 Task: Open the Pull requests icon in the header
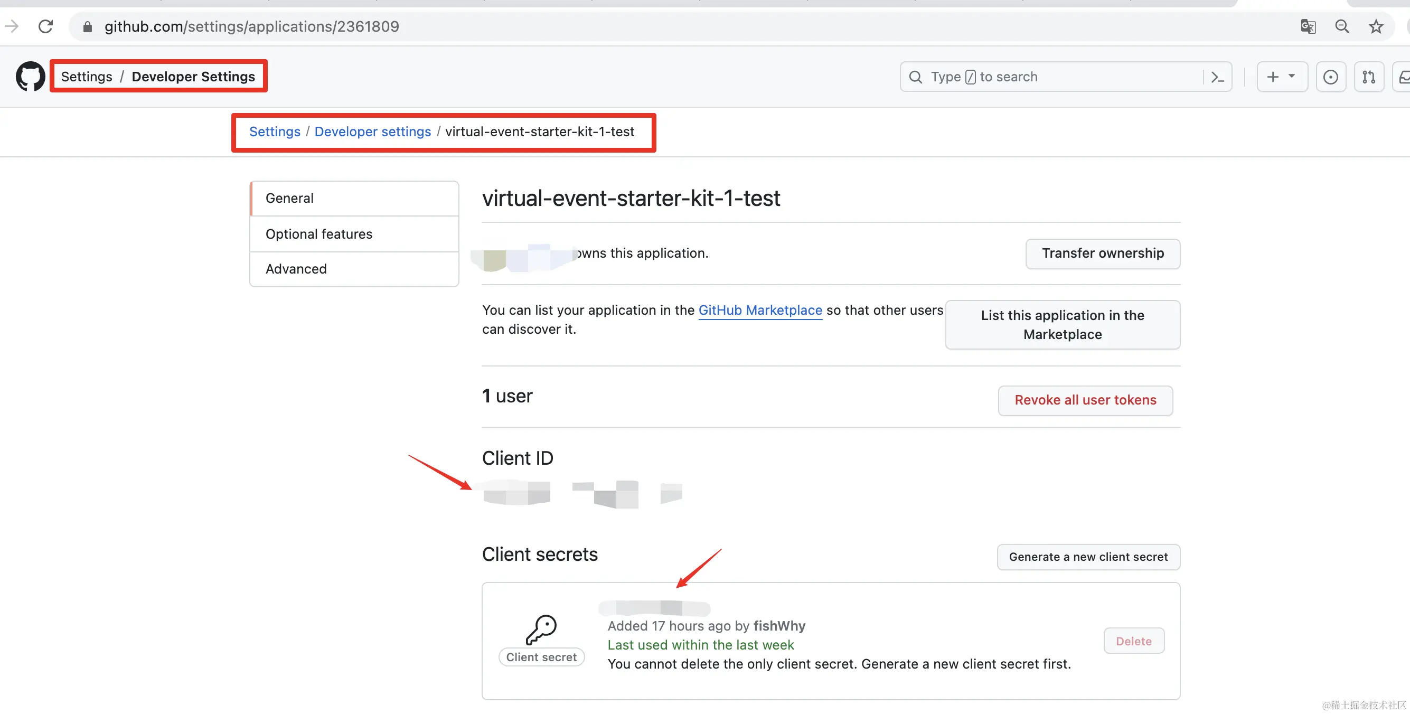click(1368, 77)
